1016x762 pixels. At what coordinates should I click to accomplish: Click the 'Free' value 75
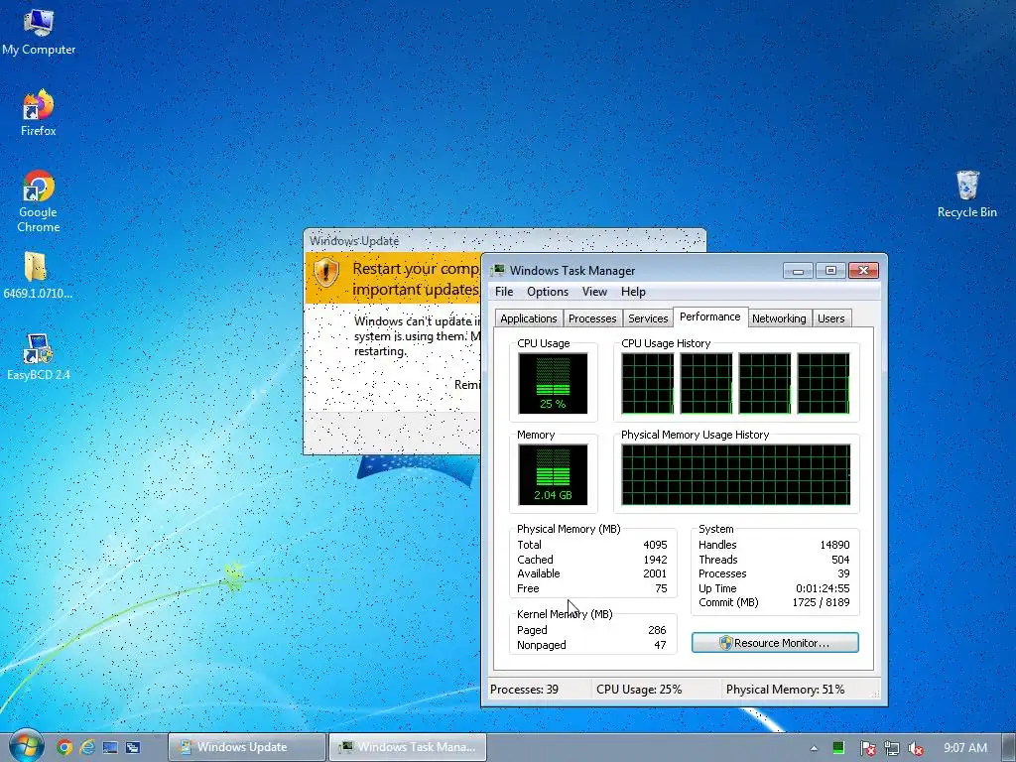click(661, 588)
